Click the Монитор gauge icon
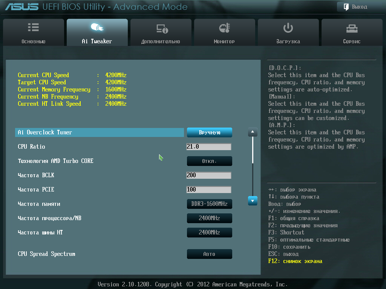The height and width of the screenshot is (289, 386). [x=225, y=28]
